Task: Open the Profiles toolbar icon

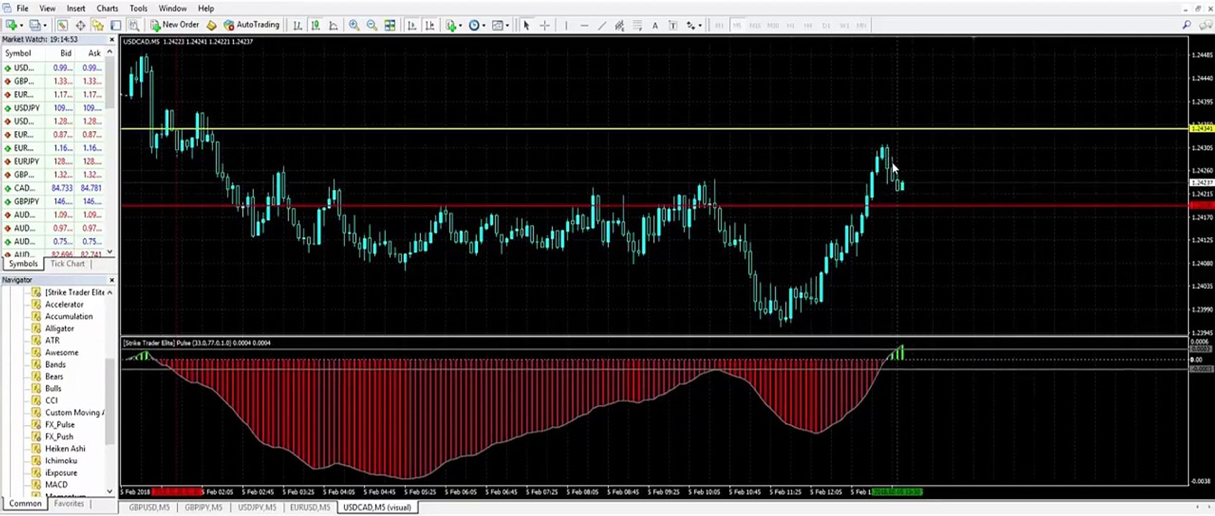Action: 36,25
